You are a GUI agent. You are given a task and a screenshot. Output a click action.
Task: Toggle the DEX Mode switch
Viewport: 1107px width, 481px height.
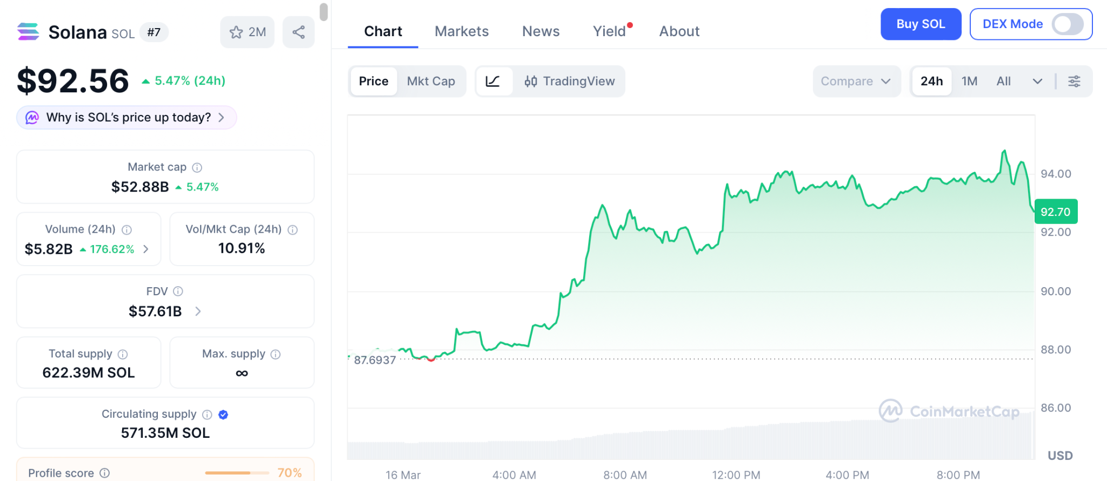coord(1067,24)
